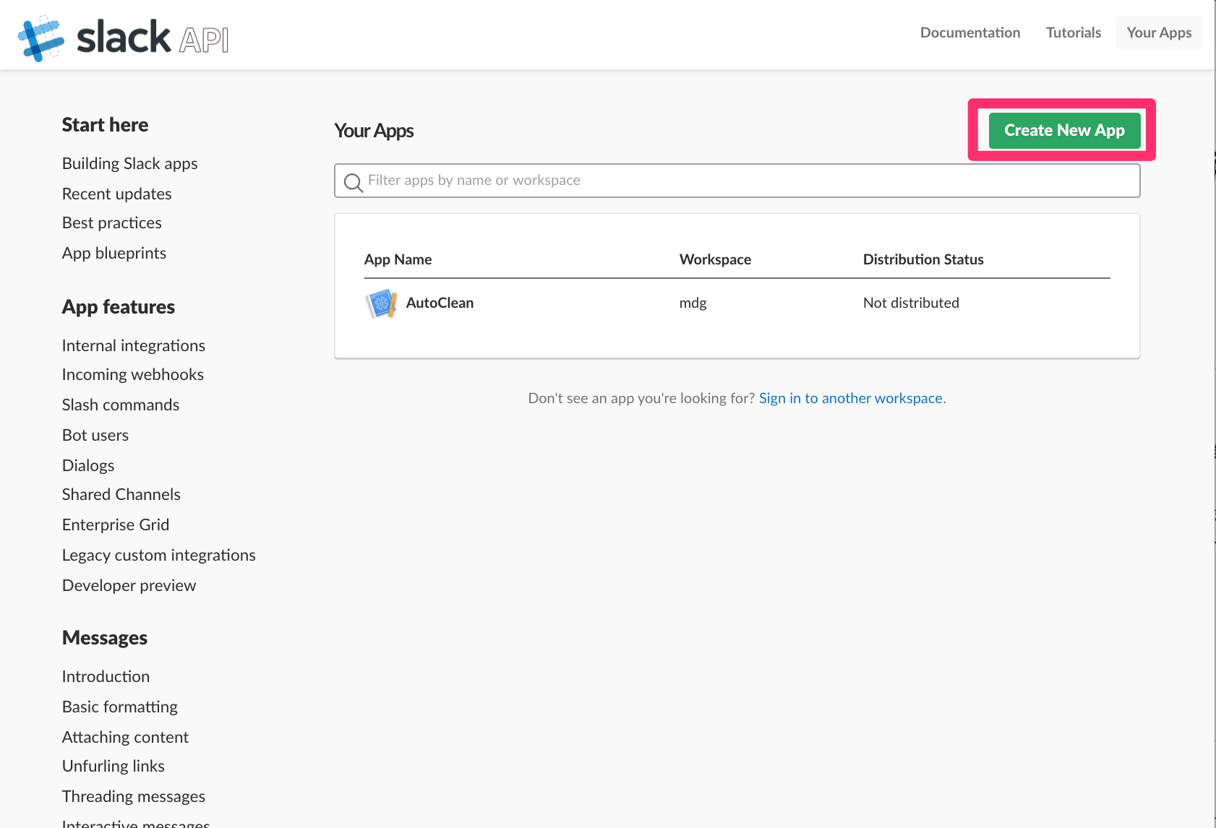The image size is (1216, 828).
Task: Switch to Your Apps tab
Action: pos(1159,33)
